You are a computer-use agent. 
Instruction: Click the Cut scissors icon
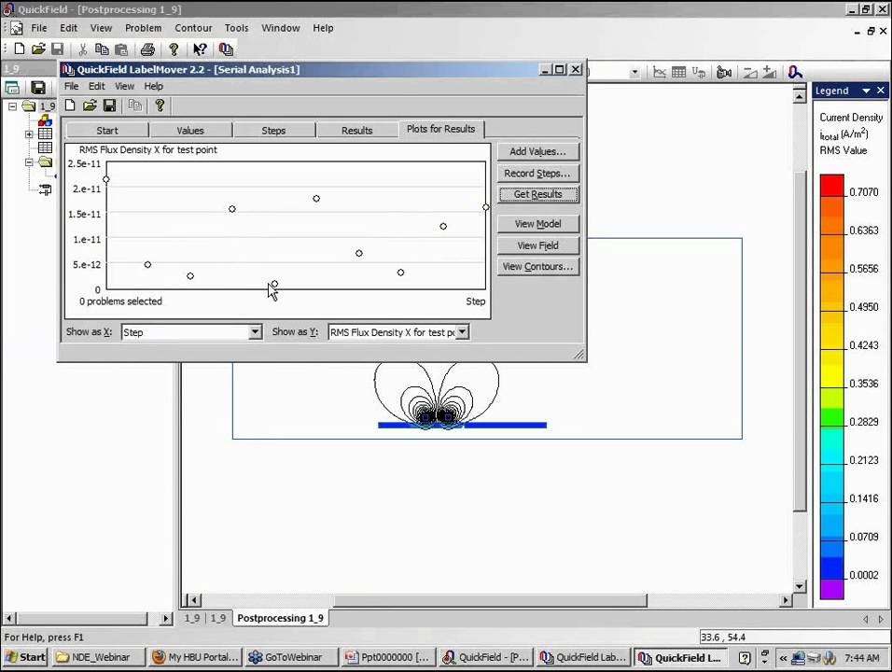tap(82, 49)
